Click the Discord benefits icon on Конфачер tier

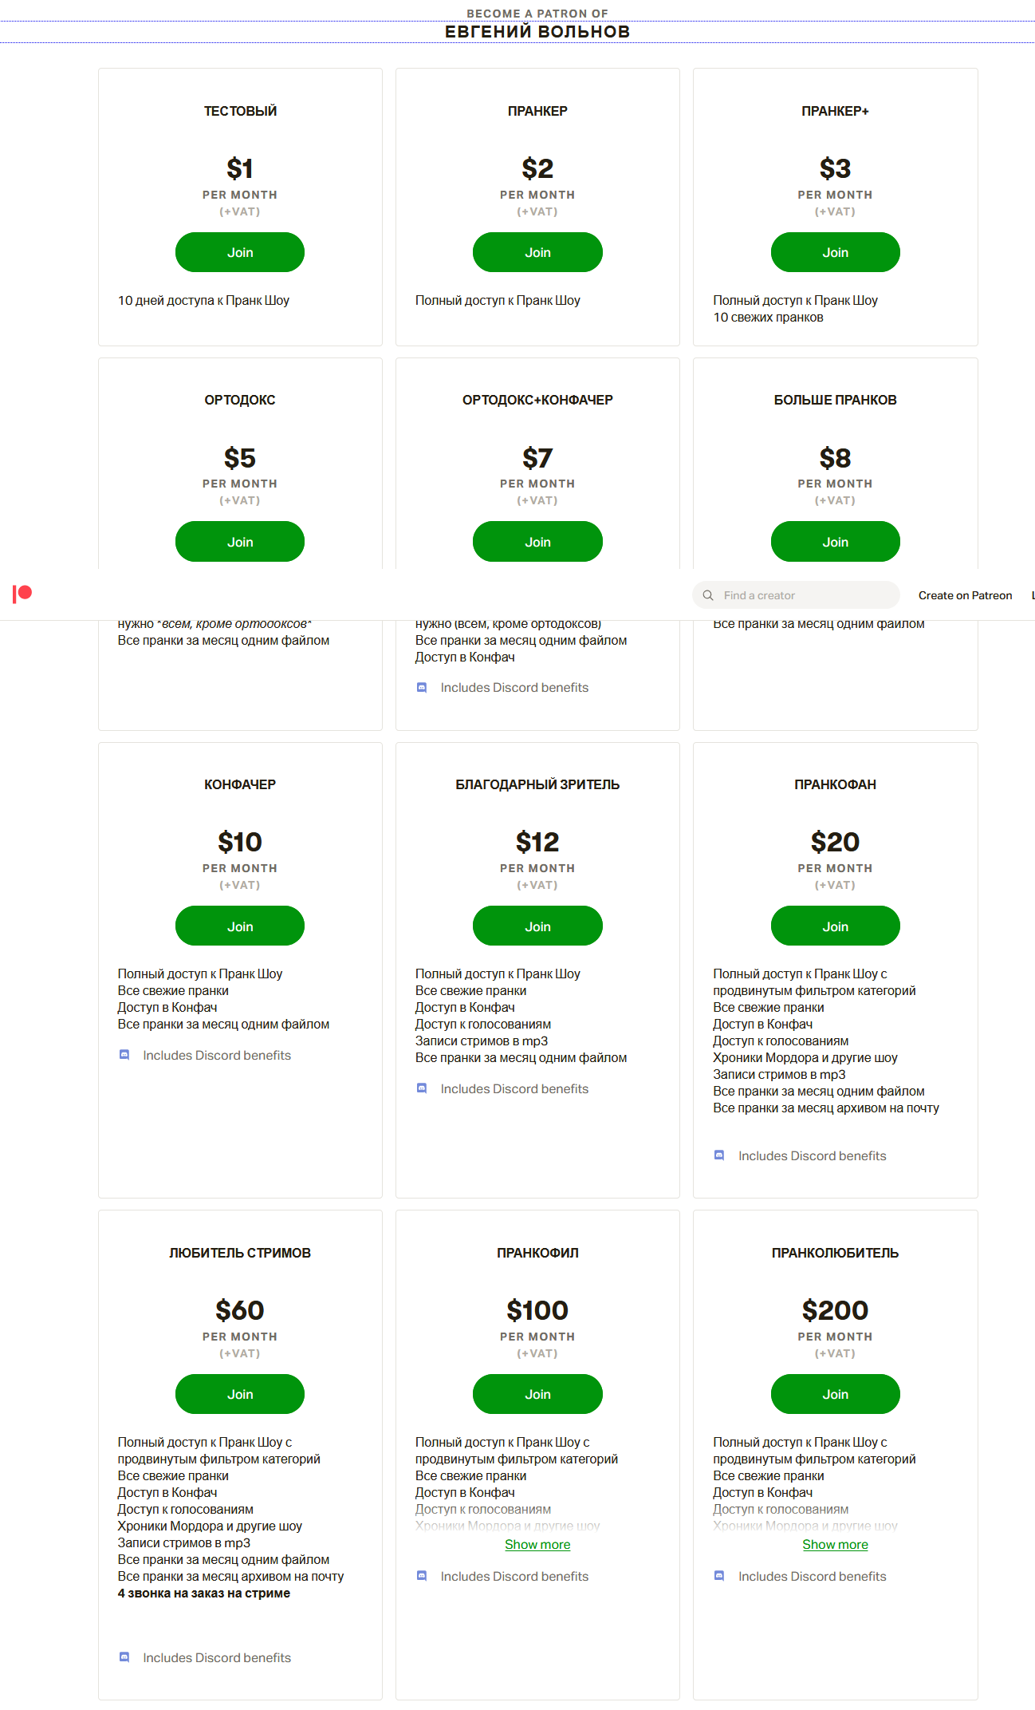click(124, 1055)
